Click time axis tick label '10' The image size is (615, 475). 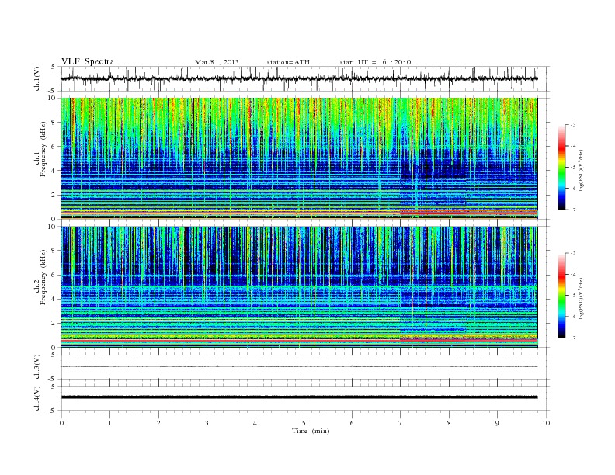point(546,423)
